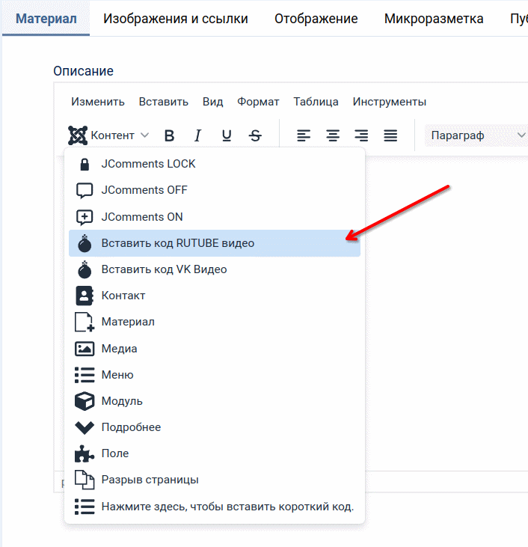
Task: Select Вставить код VK Видео
Action: pyautogui.click(x=215, y=269)
